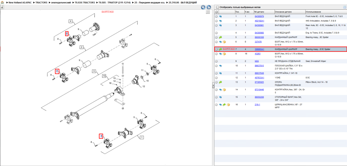Open part number link 337476

(x=258, y=41)
